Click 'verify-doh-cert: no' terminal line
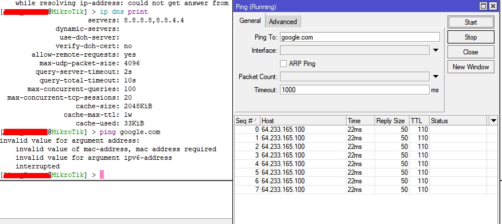502x224 pixels. [x=94, y=46]
